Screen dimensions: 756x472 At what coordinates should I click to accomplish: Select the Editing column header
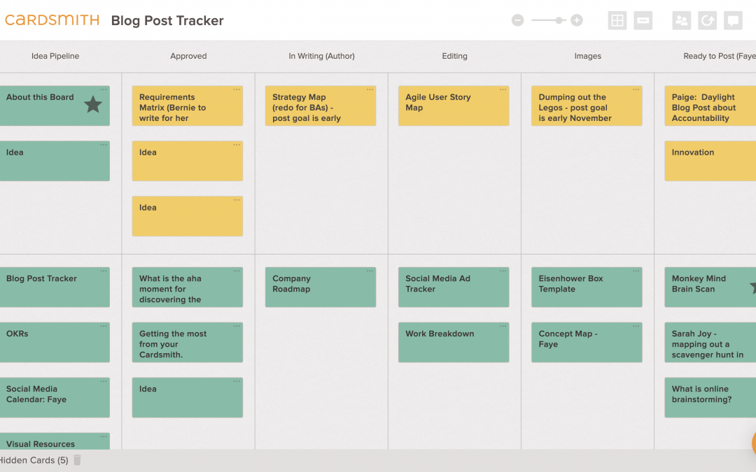[x=455, y=56]
